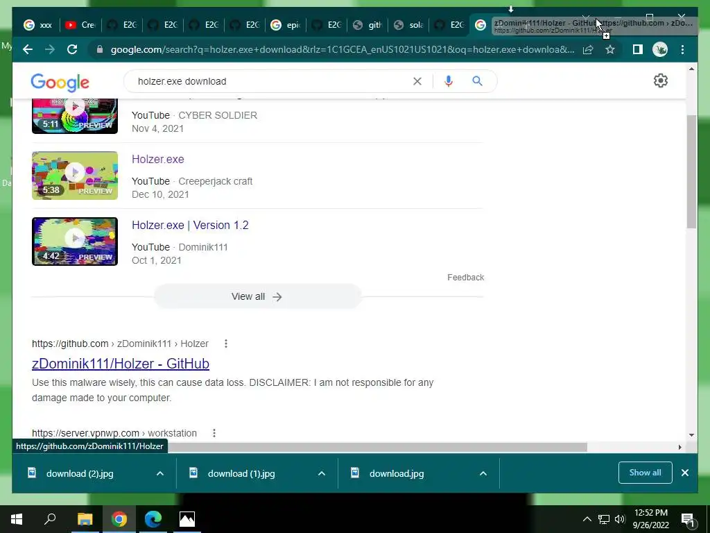Screen dimensions: 710x533
Task: Click the Feedback link
Action: [465, 278]
